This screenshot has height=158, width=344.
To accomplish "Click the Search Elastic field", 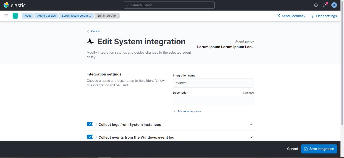I will [169, 5].
